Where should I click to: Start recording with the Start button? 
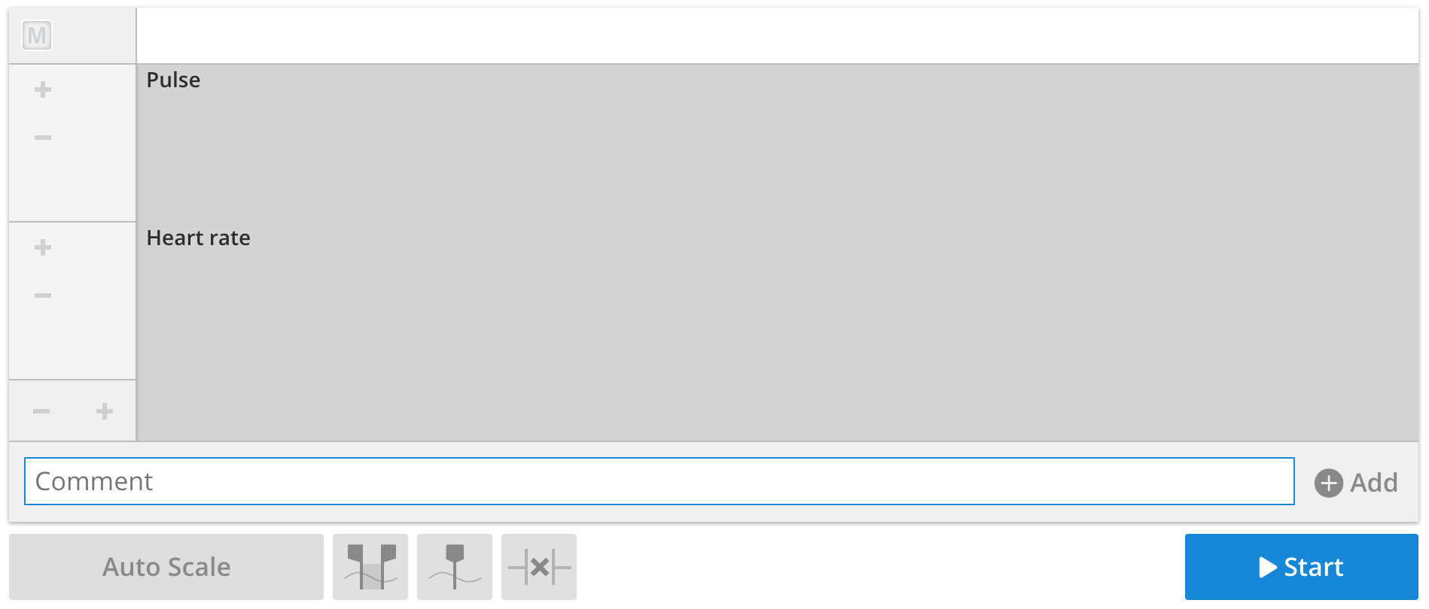pos(1302,567)
